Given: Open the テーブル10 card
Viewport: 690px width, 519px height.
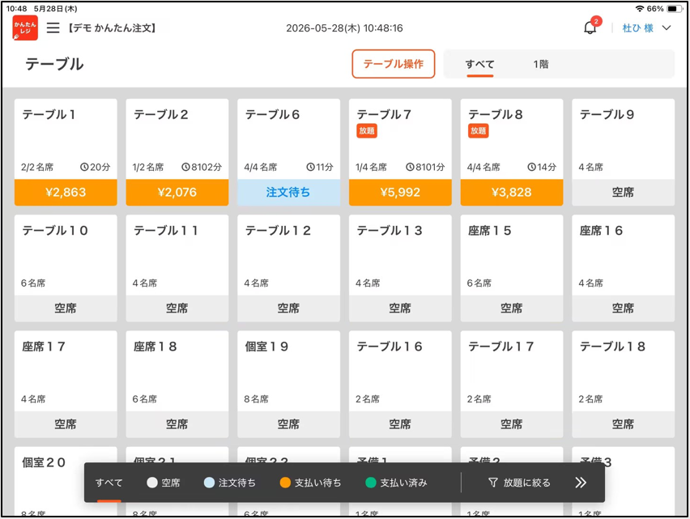Looking at the screenshot, I should pos(66,268).
